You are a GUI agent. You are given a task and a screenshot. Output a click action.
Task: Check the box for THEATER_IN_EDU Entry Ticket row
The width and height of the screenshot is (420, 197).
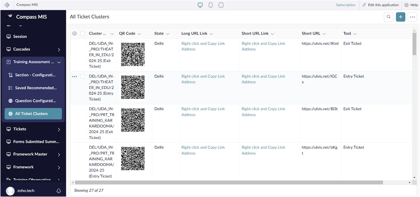pyautogui.click(x=83, y=76)
